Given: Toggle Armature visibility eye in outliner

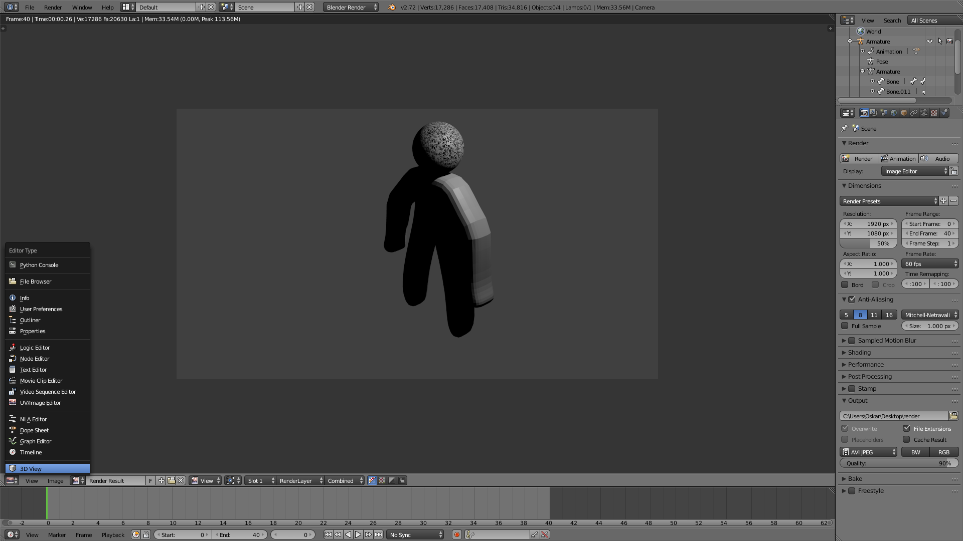Looking at the screenshot, I should pyautogui.click(x=930, y=41).
